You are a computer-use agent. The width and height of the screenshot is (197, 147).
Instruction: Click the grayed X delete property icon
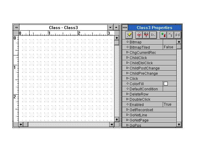pos(170,35)
